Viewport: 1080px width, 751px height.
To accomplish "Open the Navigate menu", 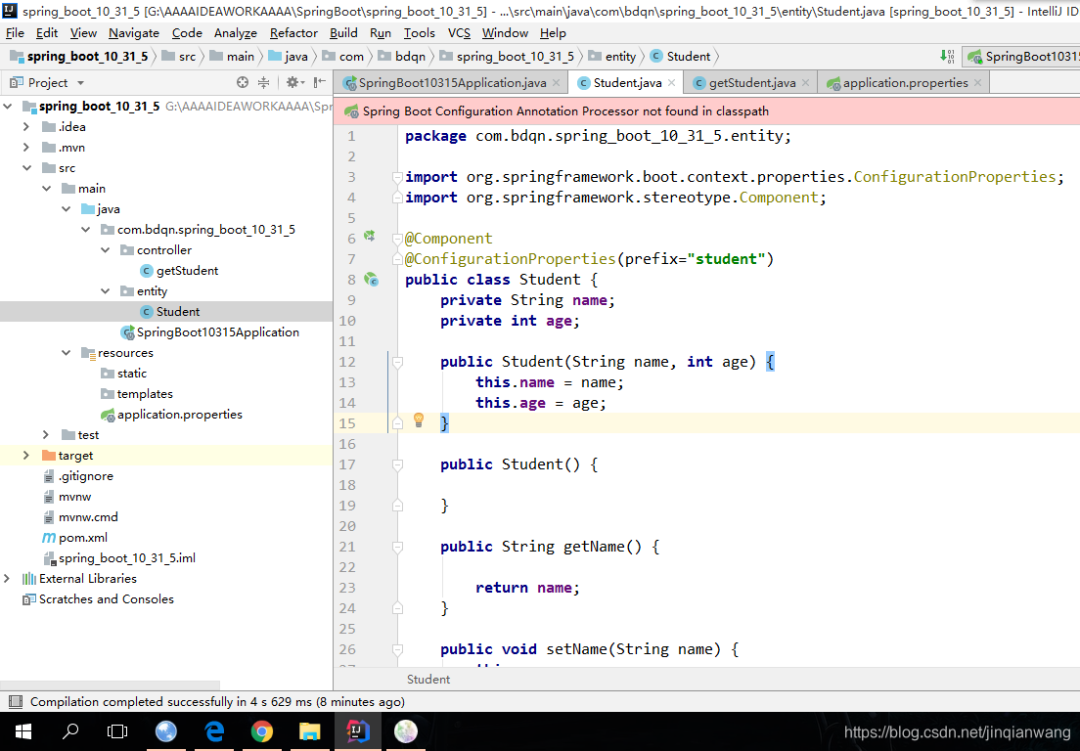I will (x=134, y=33).
